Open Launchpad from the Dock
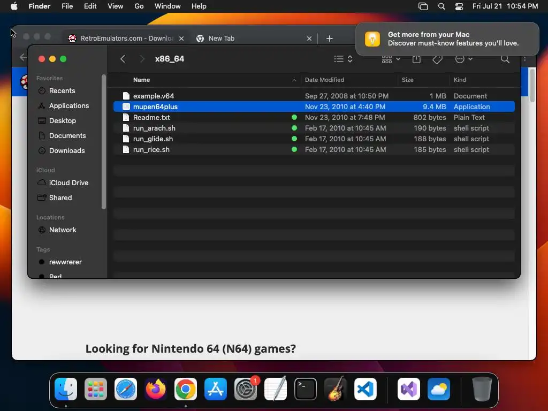Image resolution: width=548 pixels, height=411 pixels. pyautogui.click(x=96, y=389)
